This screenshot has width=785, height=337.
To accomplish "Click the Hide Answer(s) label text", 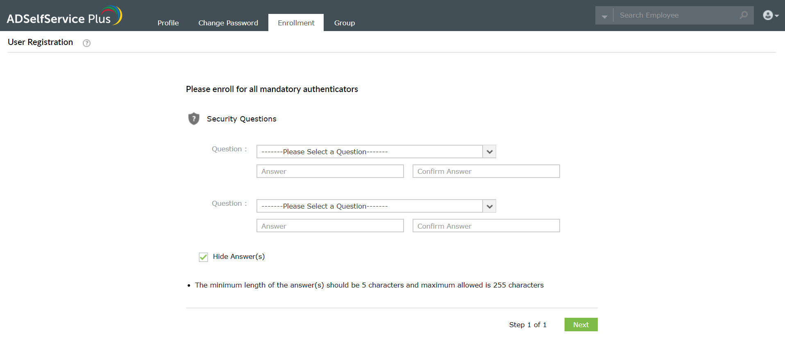I will pos(239,256).
